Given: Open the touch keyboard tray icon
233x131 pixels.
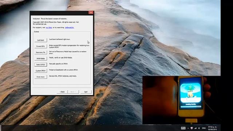Looking at the screenshot, I should [183, 128].
